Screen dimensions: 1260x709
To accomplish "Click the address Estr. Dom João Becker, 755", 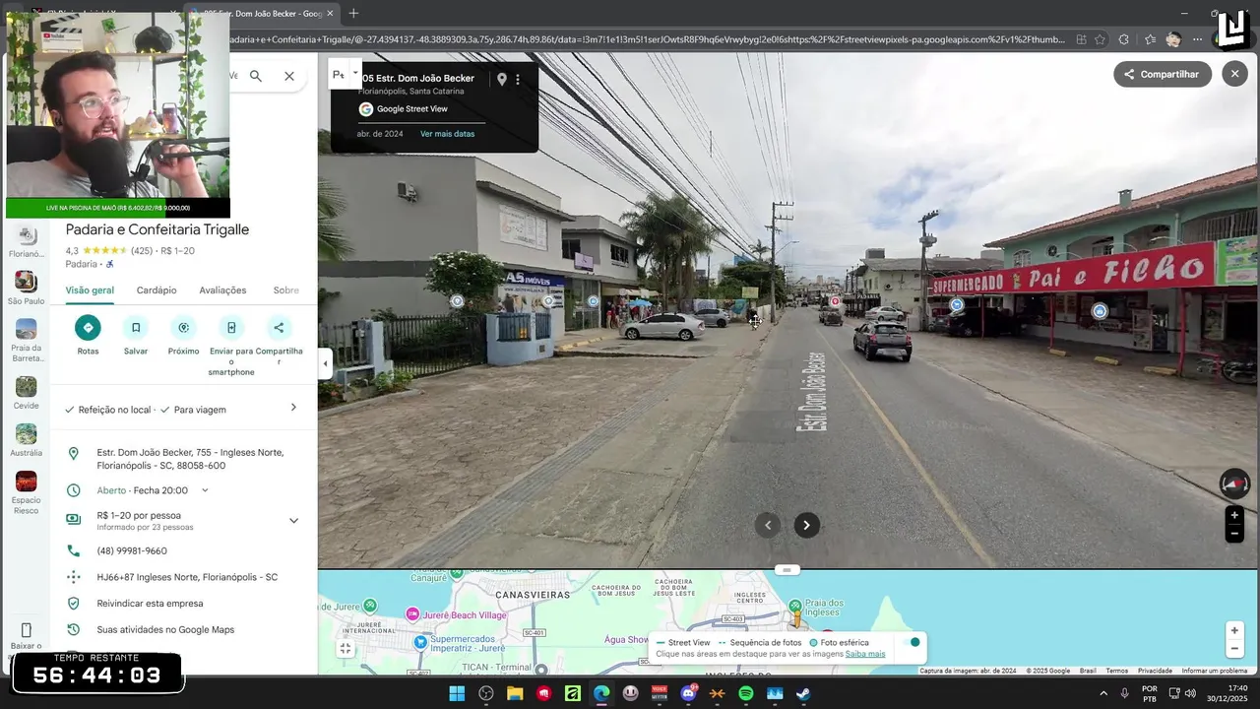I will [190, 459].
